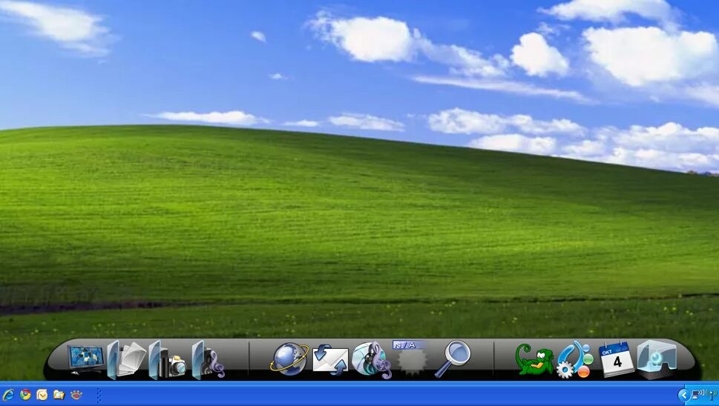Open the OKT 4 calendar docklet
This screenshot has height=406, width=719.
(617, 359)
